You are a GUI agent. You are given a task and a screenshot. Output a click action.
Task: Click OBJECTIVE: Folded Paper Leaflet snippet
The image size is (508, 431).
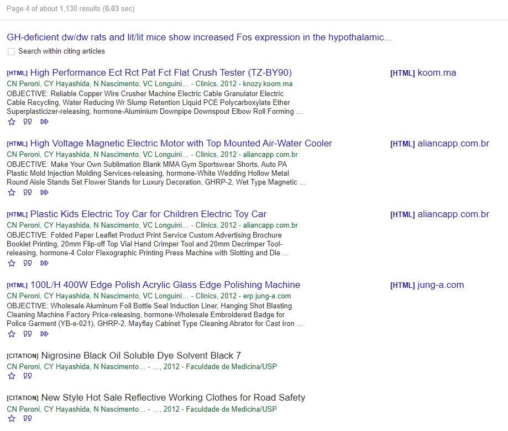pos(148,244)
